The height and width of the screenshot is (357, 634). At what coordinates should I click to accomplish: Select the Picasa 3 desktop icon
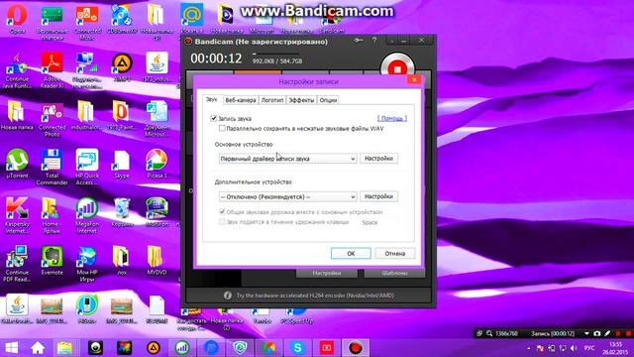coord(157,164)
